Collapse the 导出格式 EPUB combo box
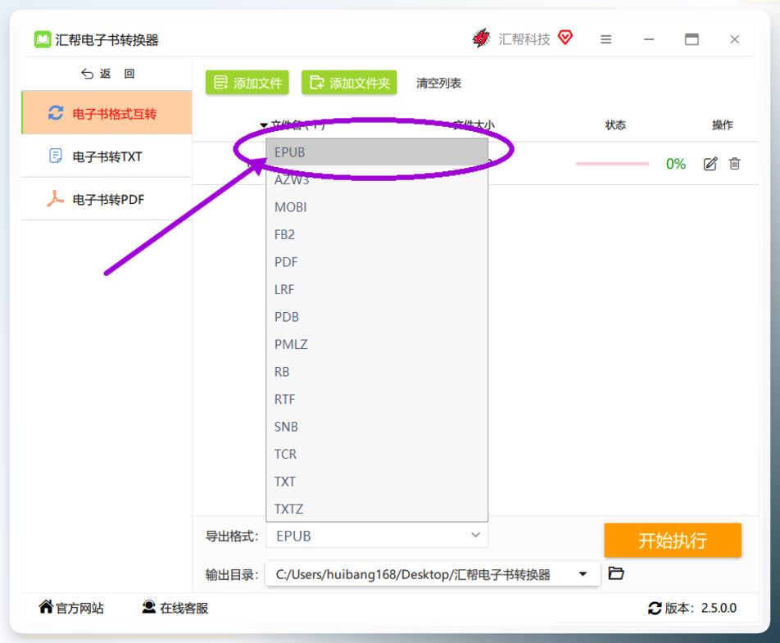 click(x=377, y=536)
